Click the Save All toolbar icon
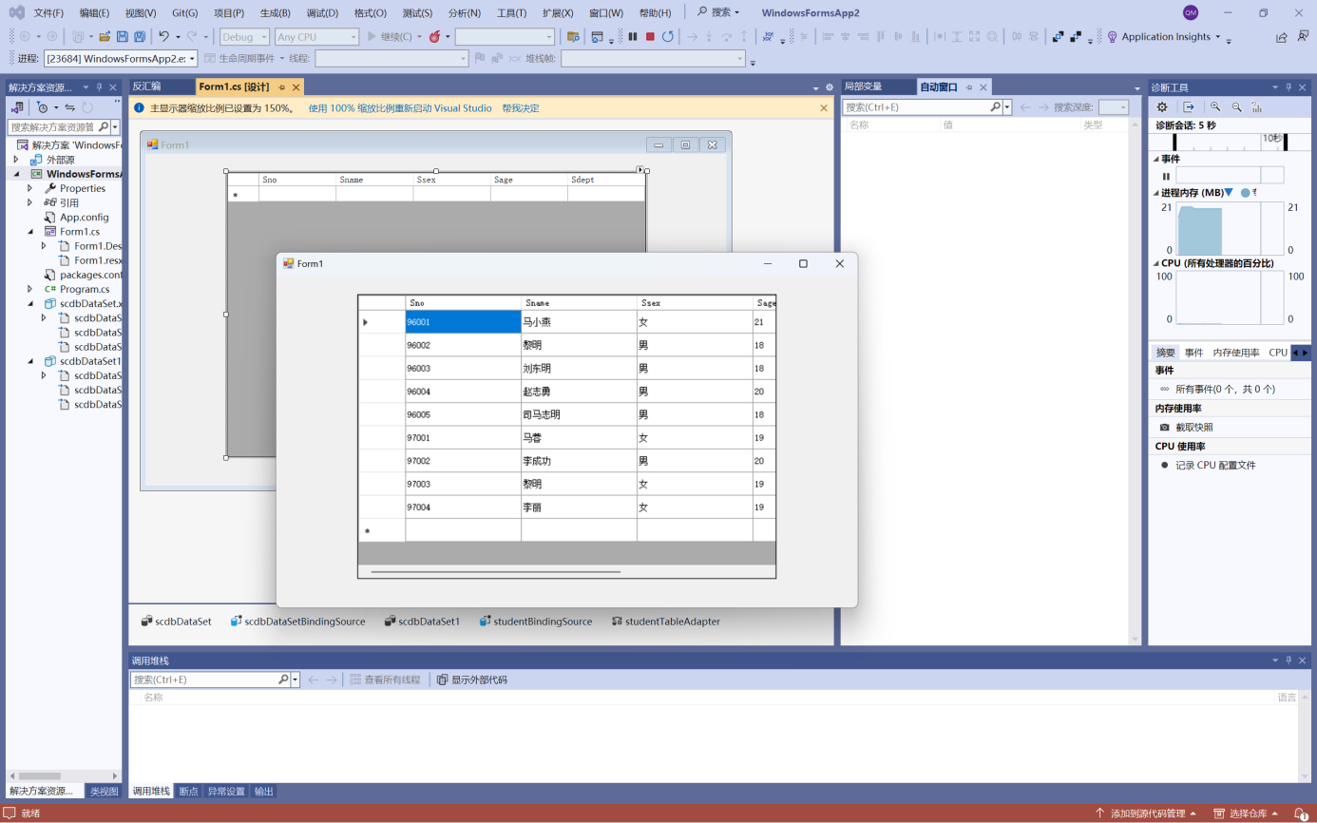 point(140,37)
